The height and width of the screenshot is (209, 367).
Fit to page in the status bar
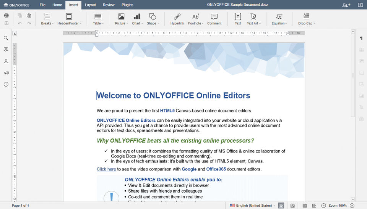(305, 206)
